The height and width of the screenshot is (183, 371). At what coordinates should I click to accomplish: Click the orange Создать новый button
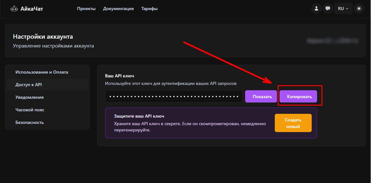[x=293, y=123]
